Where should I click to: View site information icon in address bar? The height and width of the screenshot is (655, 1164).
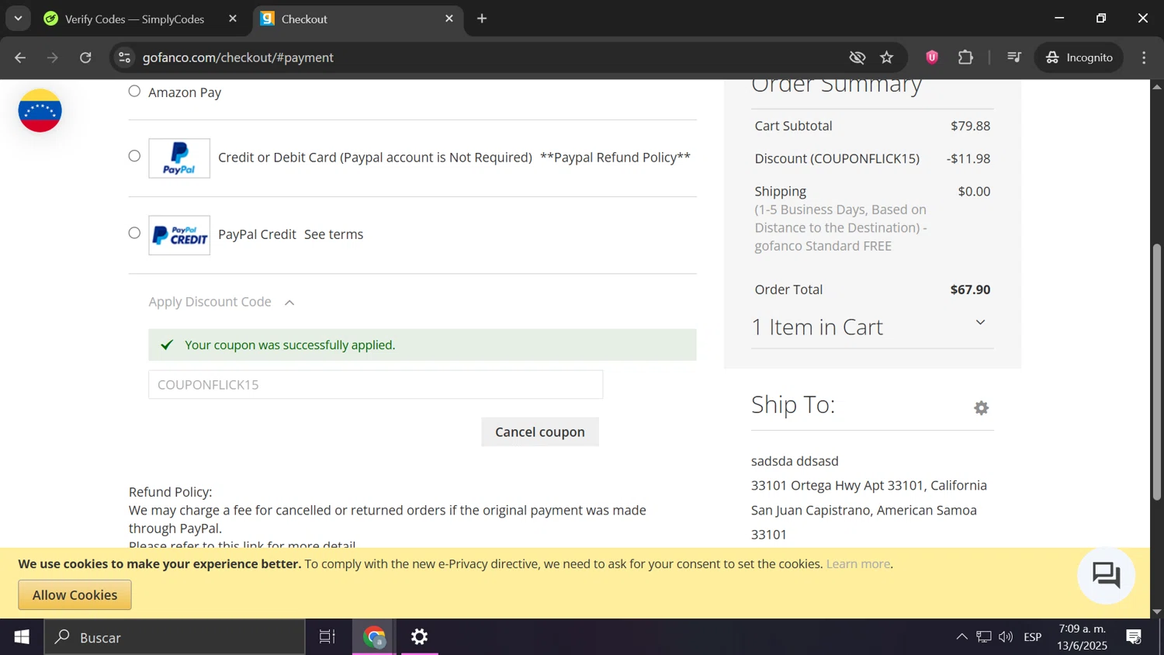[124, 57]
